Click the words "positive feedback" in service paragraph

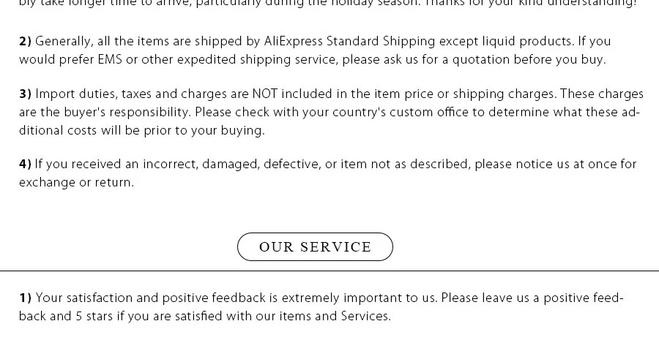pos(214,298)
